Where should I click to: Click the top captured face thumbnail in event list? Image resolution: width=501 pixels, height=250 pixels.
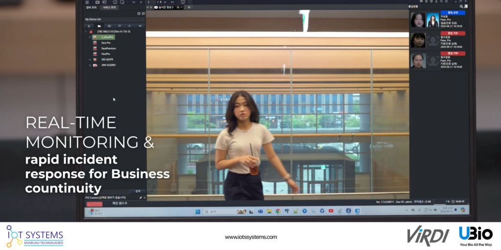tap(418, 20)
